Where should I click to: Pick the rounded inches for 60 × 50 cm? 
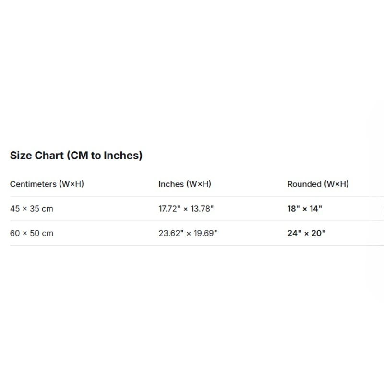[x=306, y=233]
